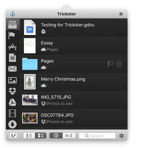Open Testing for Trickster.gdoc
This screenshot has width=142, height=148.
click(x=74, y=28)
